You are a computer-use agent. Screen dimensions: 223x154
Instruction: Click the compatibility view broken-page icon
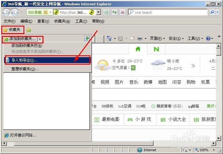[106, 12]
